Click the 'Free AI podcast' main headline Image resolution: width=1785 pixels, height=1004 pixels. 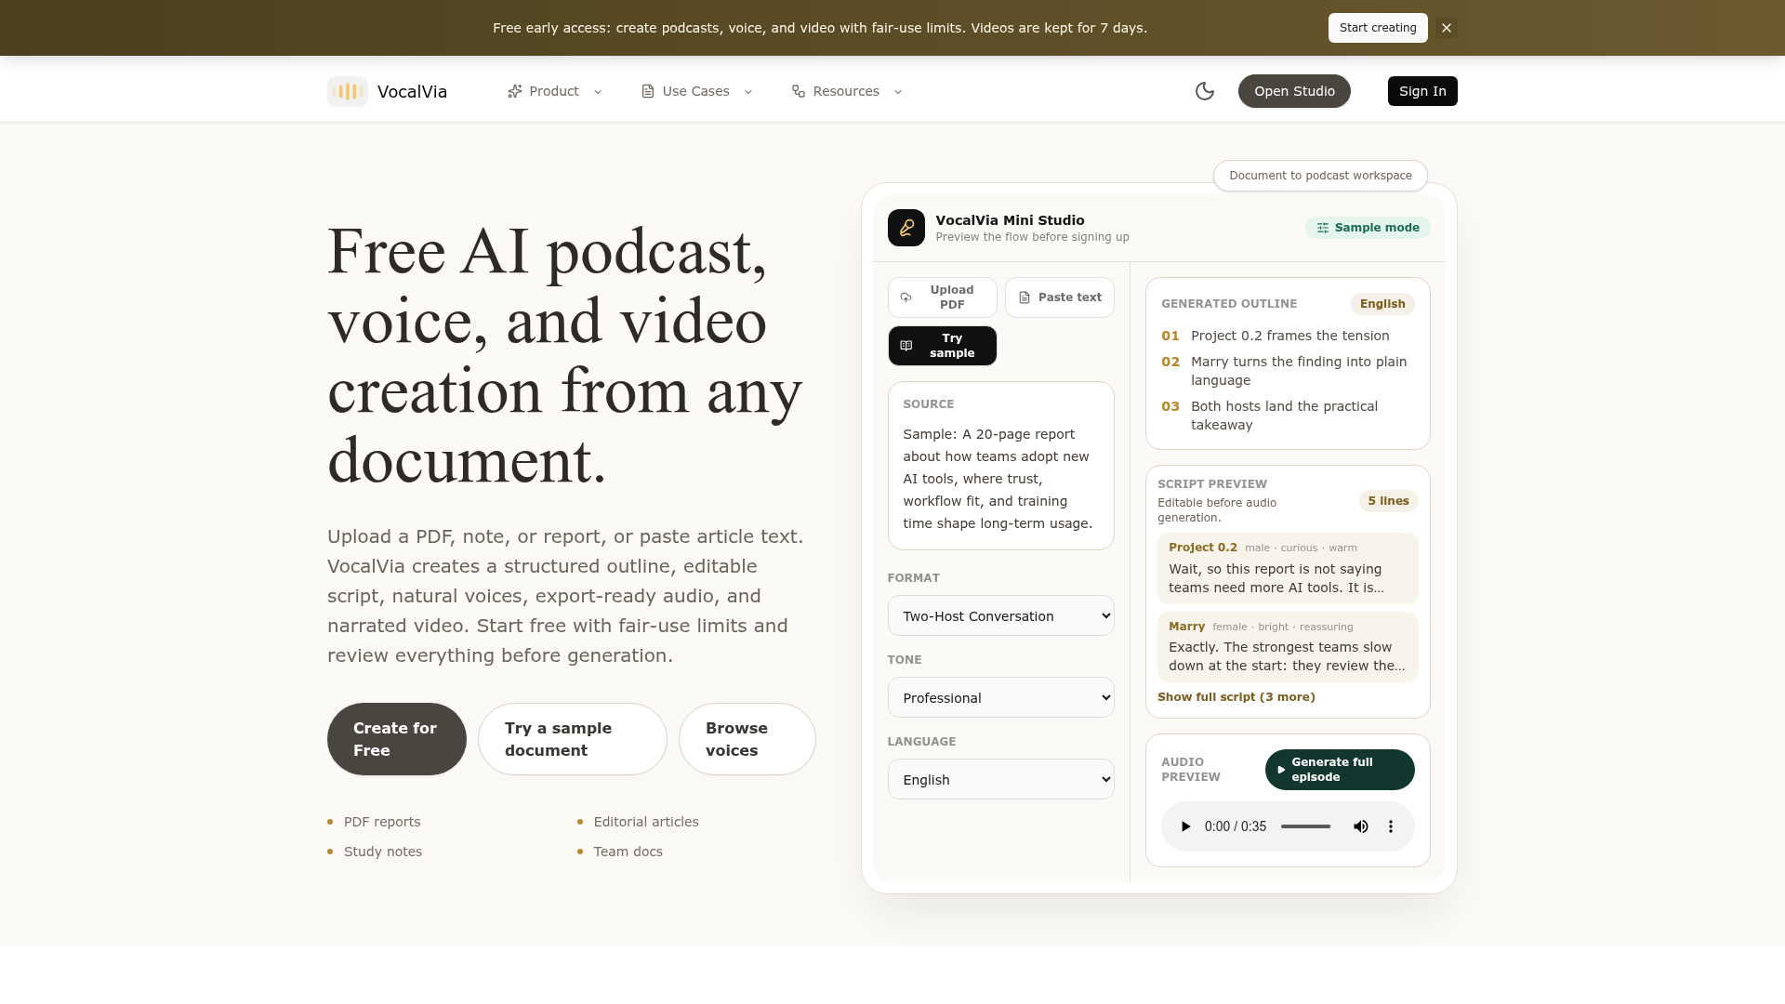tap(565, 355)
